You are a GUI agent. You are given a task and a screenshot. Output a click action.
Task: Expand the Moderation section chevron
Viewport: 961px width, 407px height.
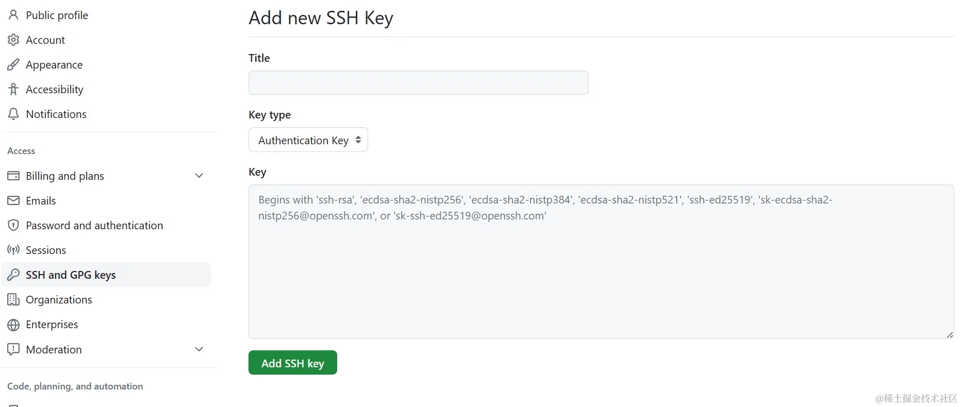[x=199, y=349]
